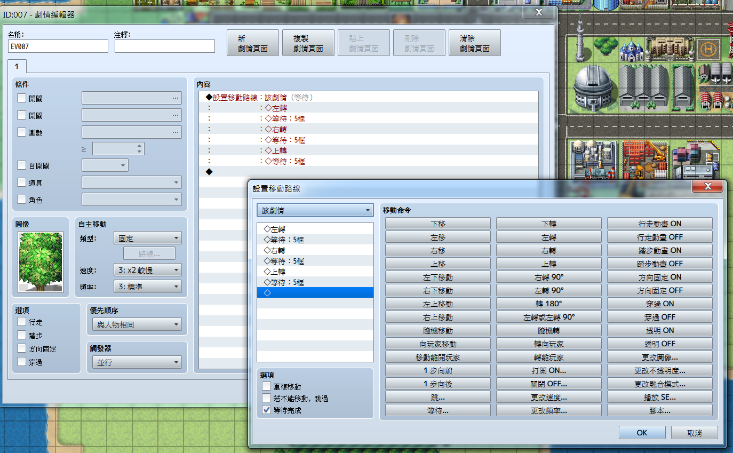Confirm the move route with OK
Image resolution: width=733 pixels, height=453 pixels.
click(x=642, y=433)
